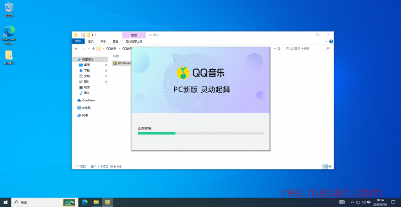401x207 pixels.
Task: Click the 管理 contextual tab header
Action: pos(134,35)
